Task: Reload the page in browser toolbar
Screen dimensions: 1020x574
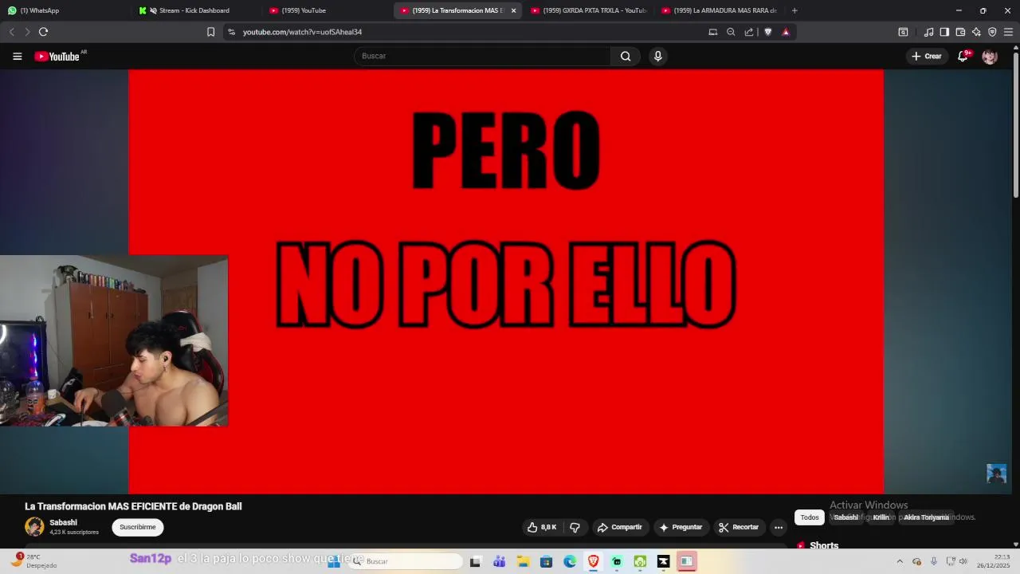Action: [43, 32]
